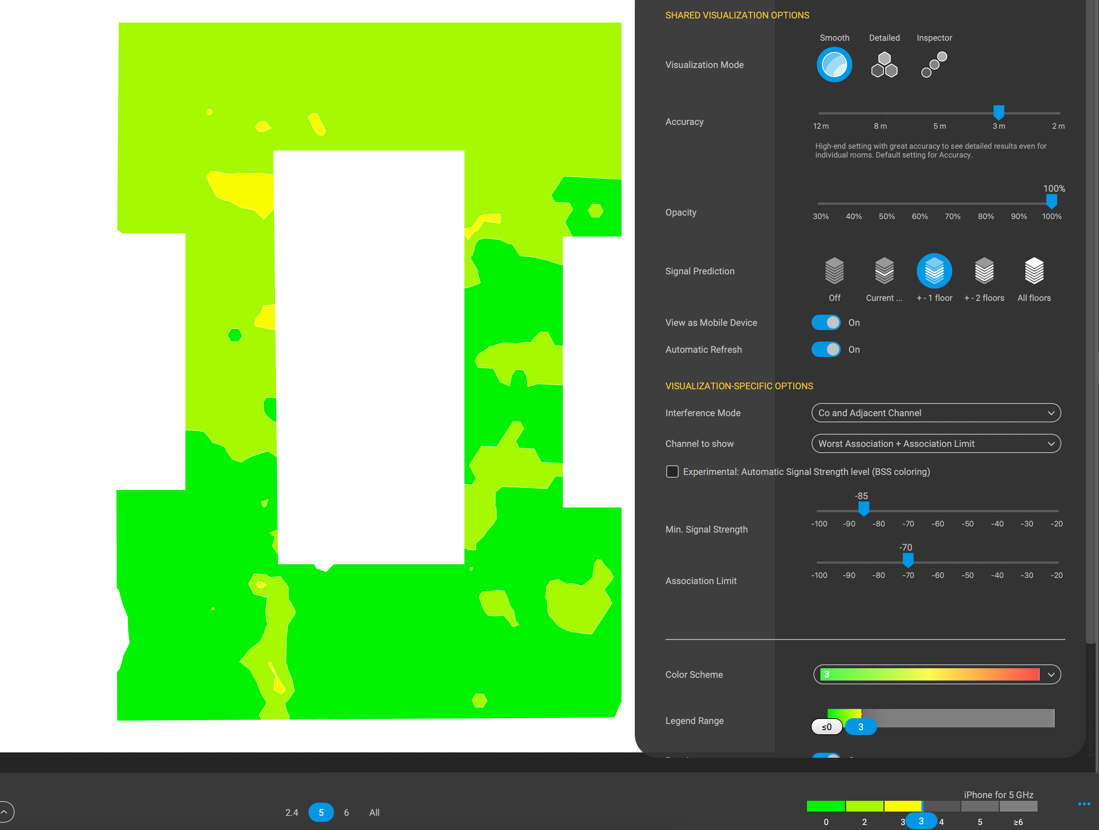Viewport: 1099px width, 830px height.
Task: Select Detailed visualization mode icon
Action: pyautogui.click(x=884, y=65)
